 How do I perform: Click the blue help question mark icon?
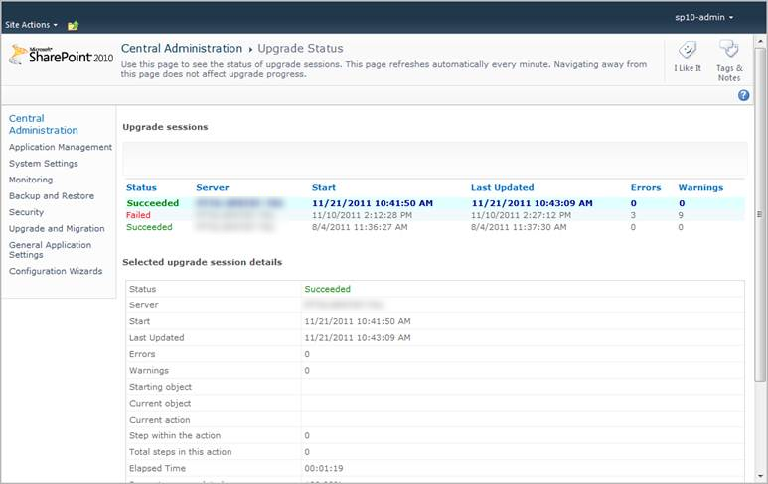[743, 95]
